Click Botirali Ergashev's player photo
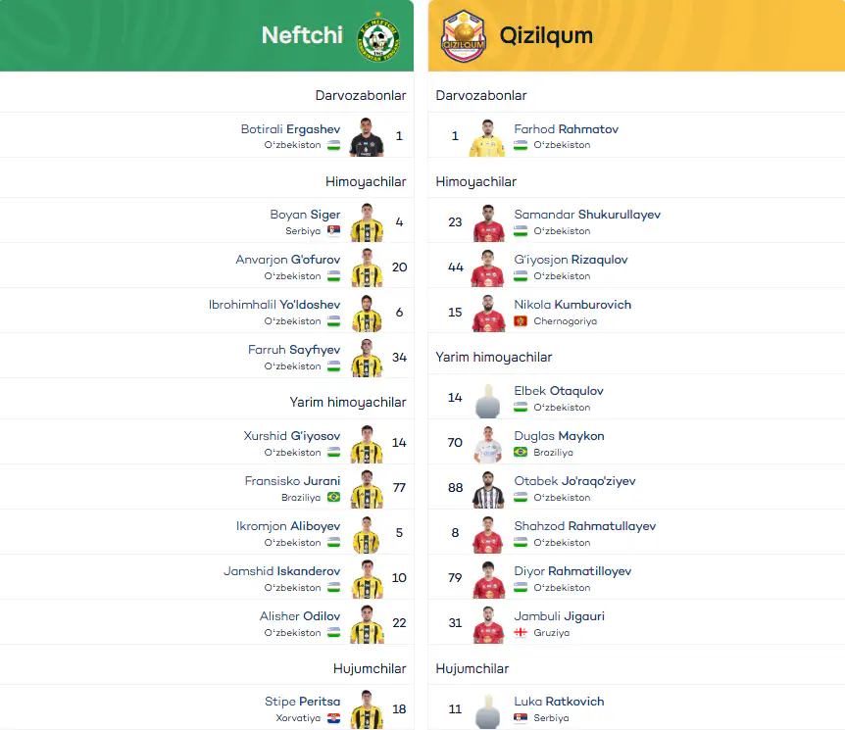845x730 pixels. pyautogui.click(x=367, y=137)
